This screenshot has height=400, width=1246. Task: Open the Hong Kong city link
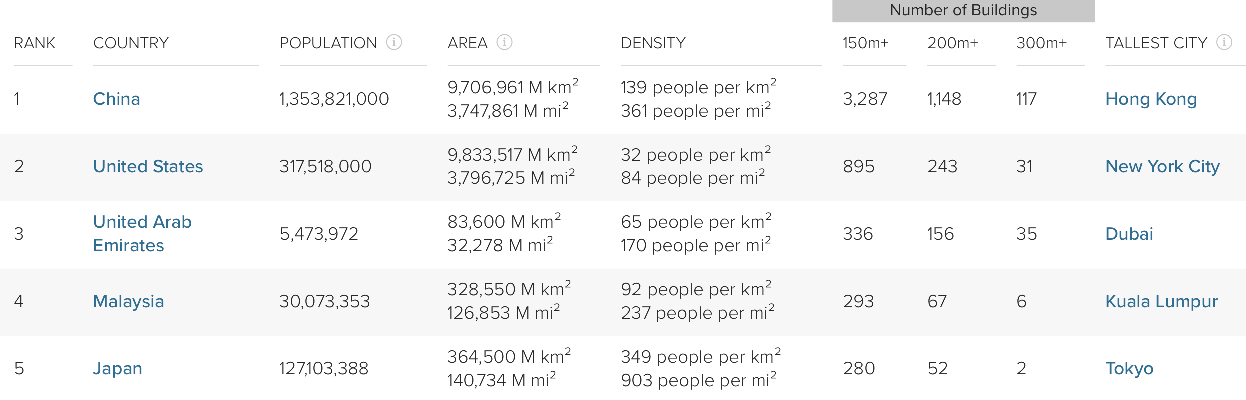pyautogui.click(x=1151, y=99)
